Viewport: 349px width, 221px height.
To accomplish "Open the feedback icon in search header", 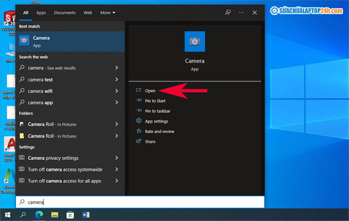I will point(228,13).
